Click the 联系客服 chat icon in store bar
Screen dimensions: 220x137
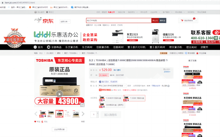tap(186, 53)
